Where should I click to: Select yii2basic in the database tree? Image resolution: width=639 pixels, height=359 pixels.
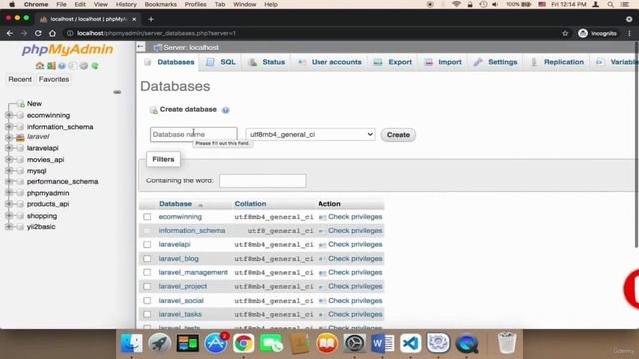(x=41, y=227)
